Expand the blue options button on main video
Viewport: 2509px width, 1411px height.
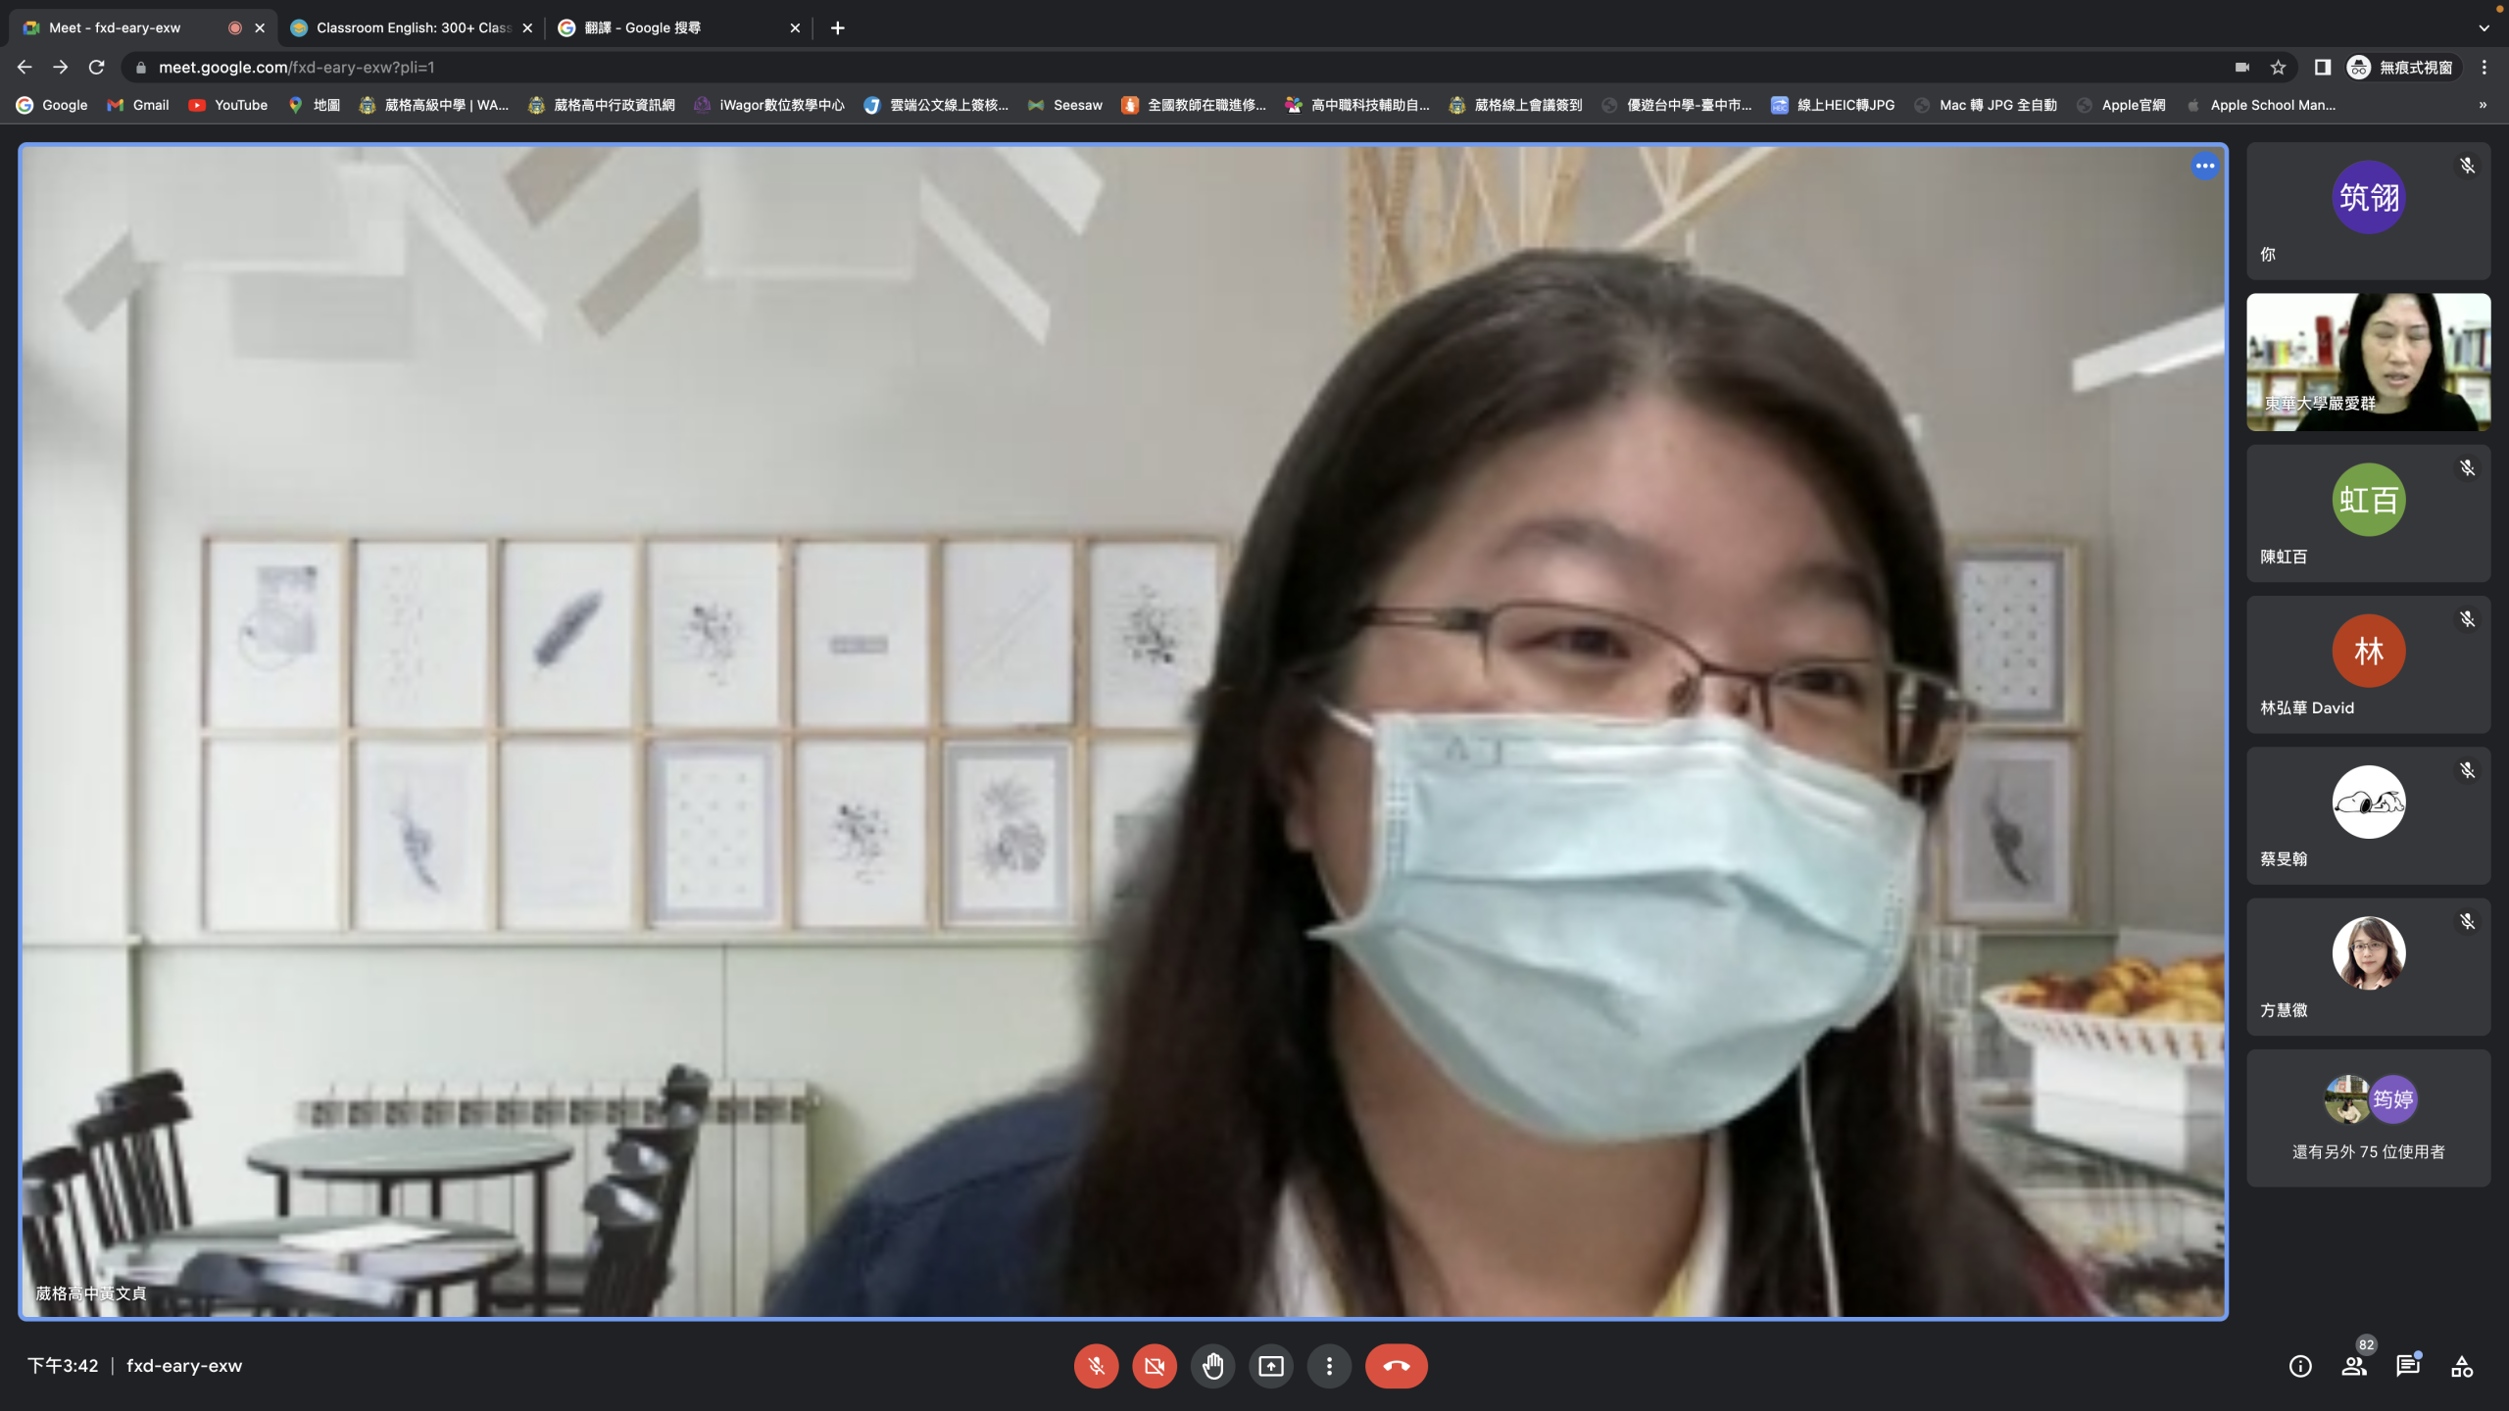2204,166
